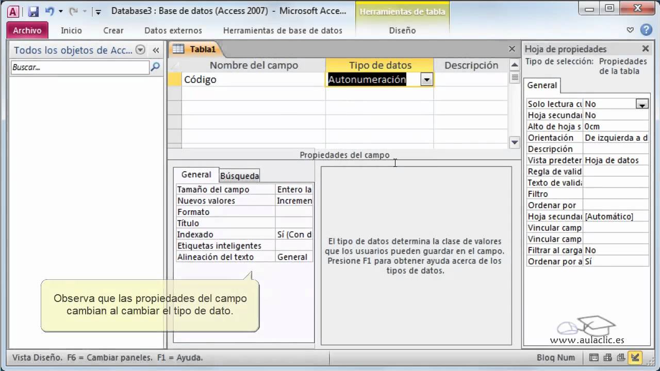Click the Tamaño del campo value
Viewport: 660px width, 371px height.
pos(294,190)
